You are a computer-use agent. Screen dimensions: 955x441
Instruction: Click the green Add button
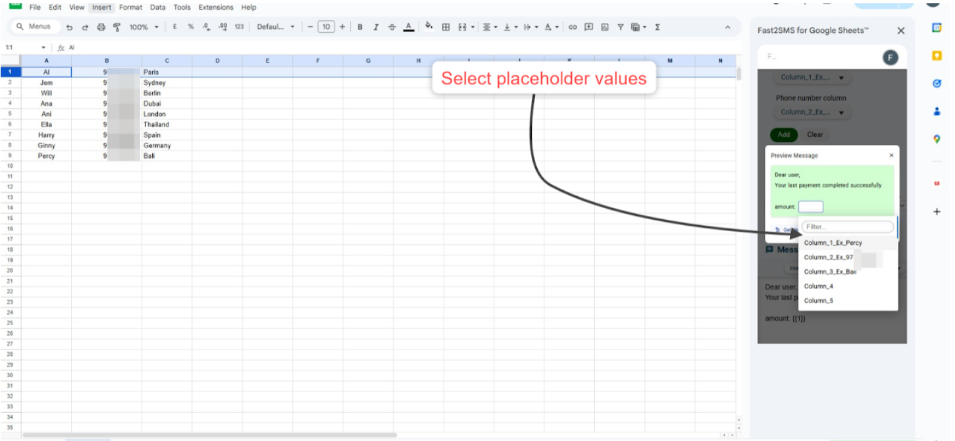click(x=784, y=134)
